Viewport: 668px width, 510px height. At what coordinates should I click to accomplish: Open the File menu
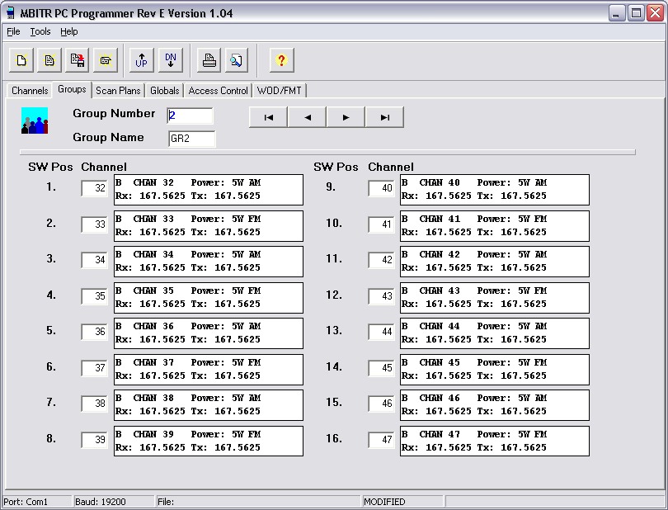point(13,31)
